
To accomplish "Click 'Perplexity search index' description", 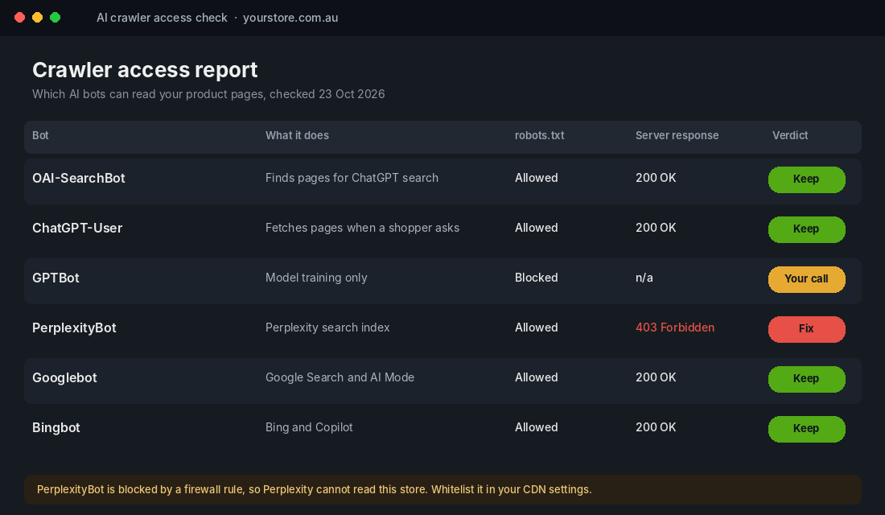I will (327, 328).
